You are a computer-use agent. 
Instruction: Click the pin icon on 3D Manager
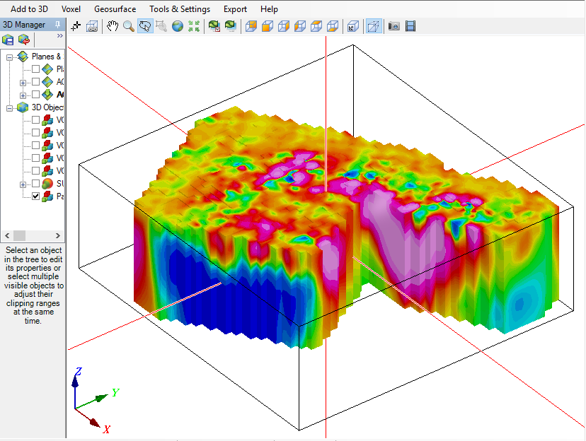[58, 25]
